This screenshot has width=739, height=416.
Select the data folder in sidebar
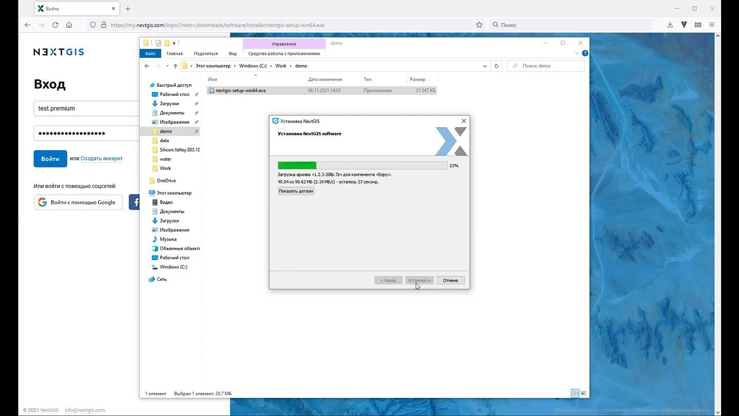(165, 140)
